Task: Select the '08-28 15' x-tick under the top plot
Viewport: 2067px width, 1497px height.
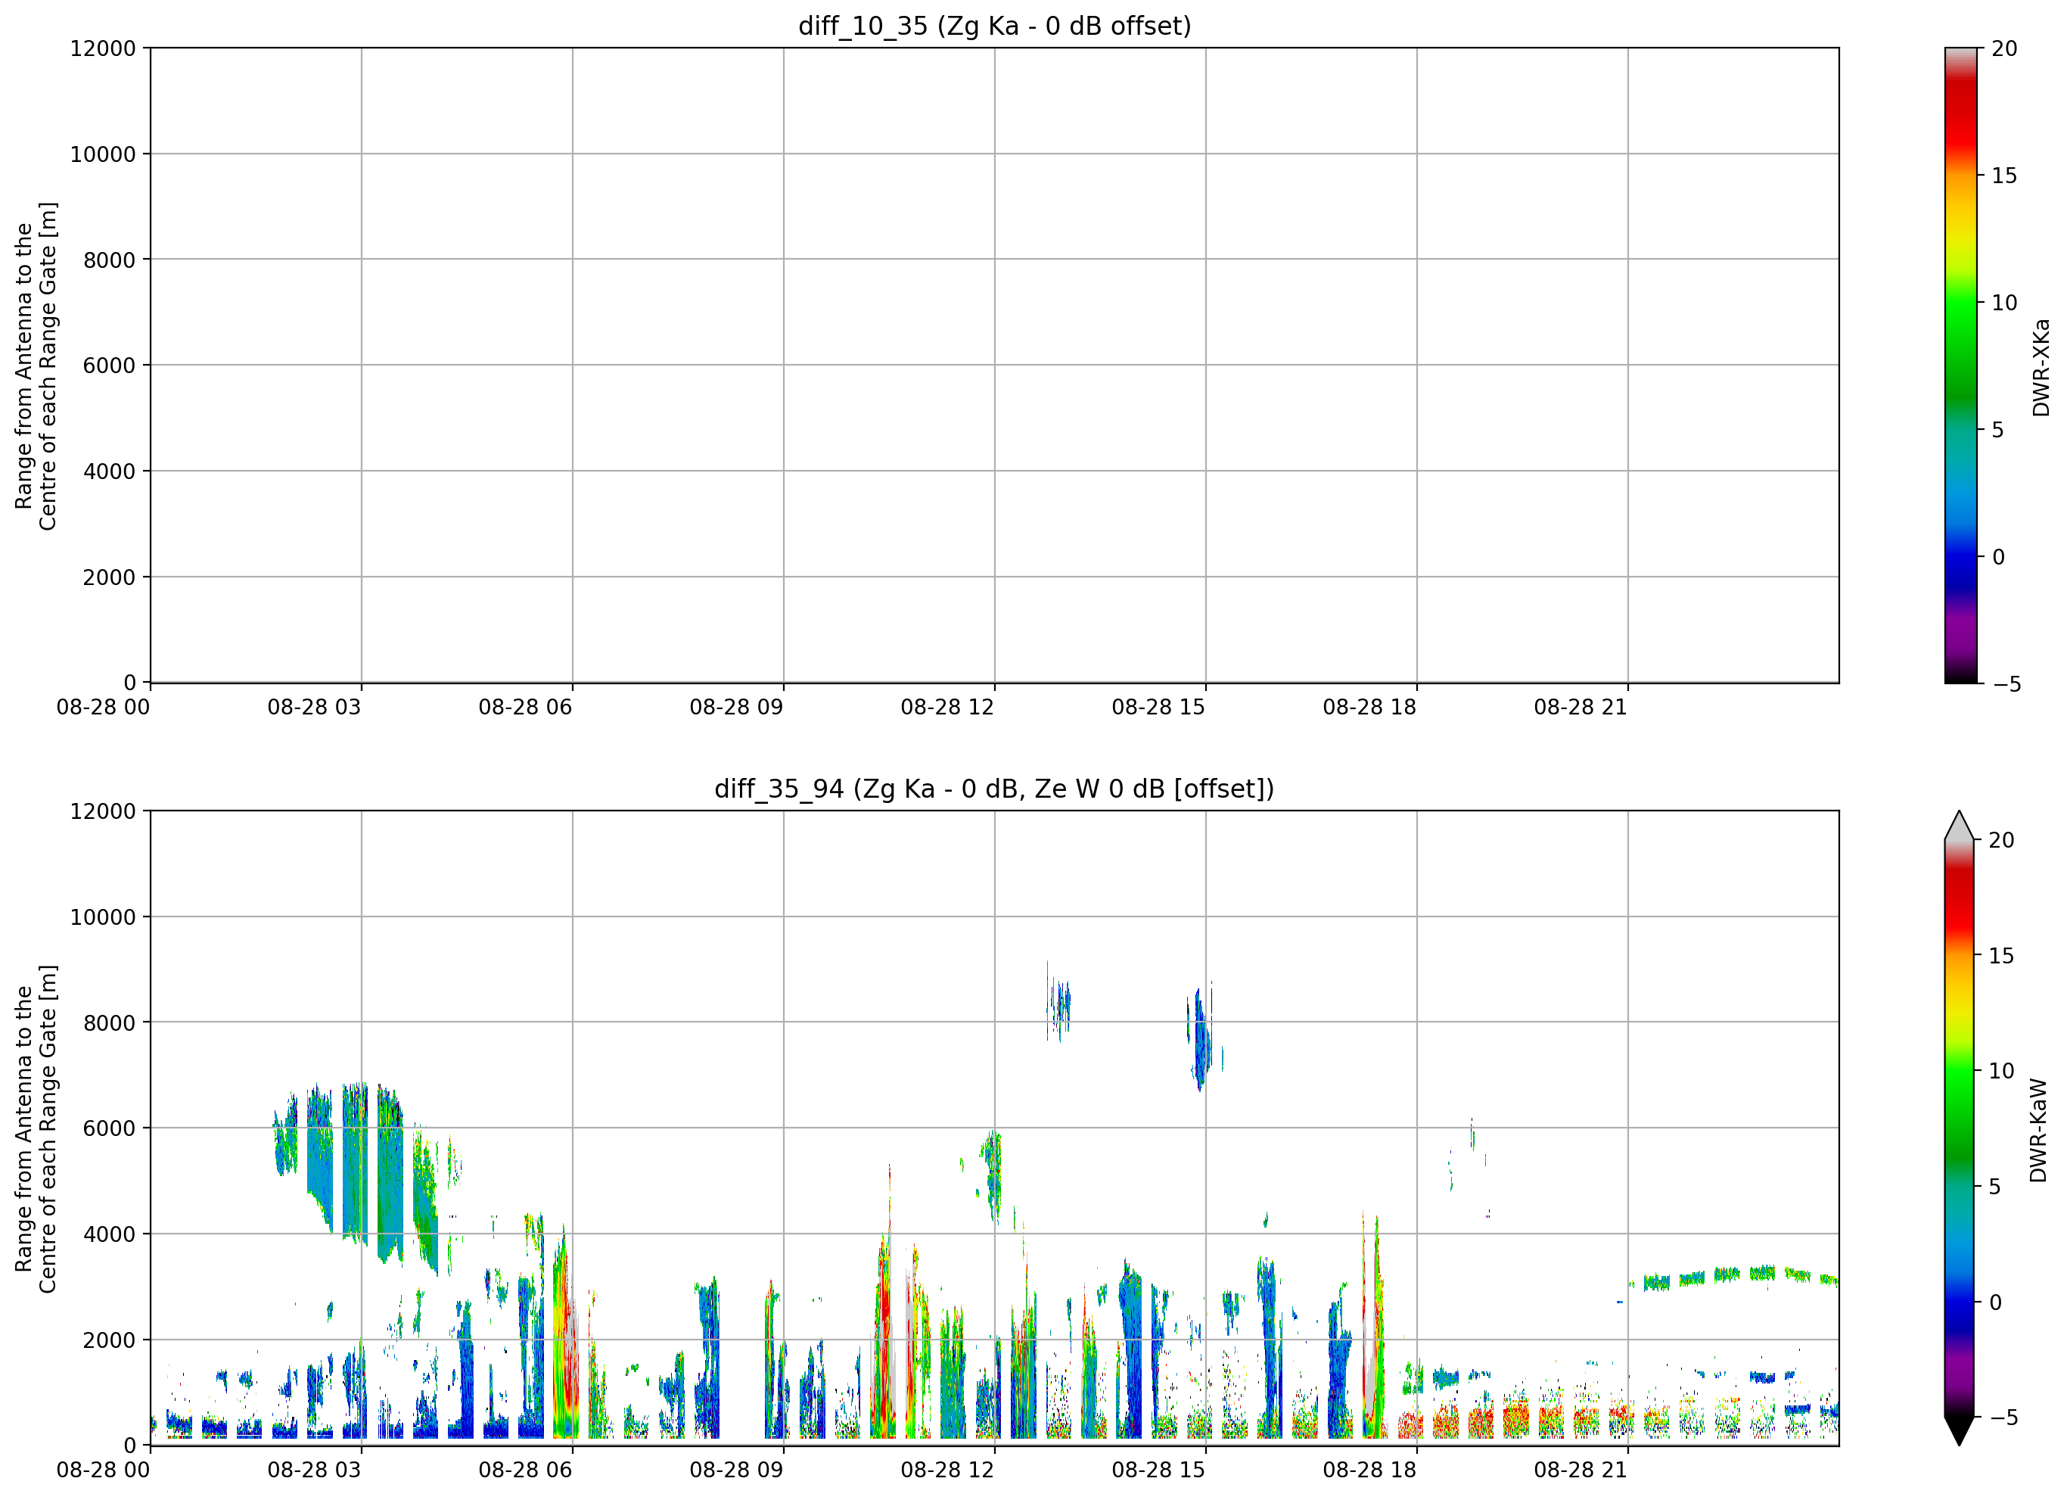Action: 1158,708
